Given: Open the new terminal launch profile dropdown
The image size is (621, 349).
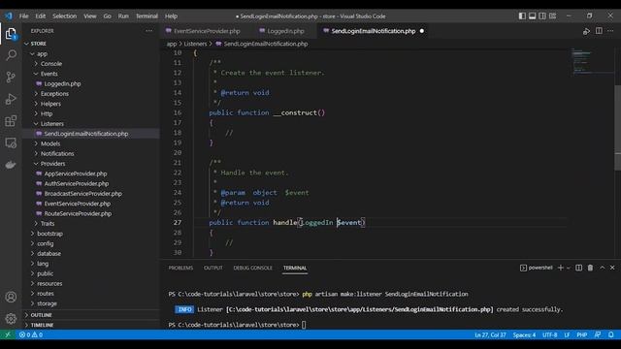Looking at the screenshot, I should click(x=569, y=268).
